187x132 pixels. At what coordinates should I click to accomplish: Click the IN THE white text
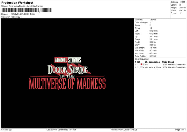pos(67,76)
